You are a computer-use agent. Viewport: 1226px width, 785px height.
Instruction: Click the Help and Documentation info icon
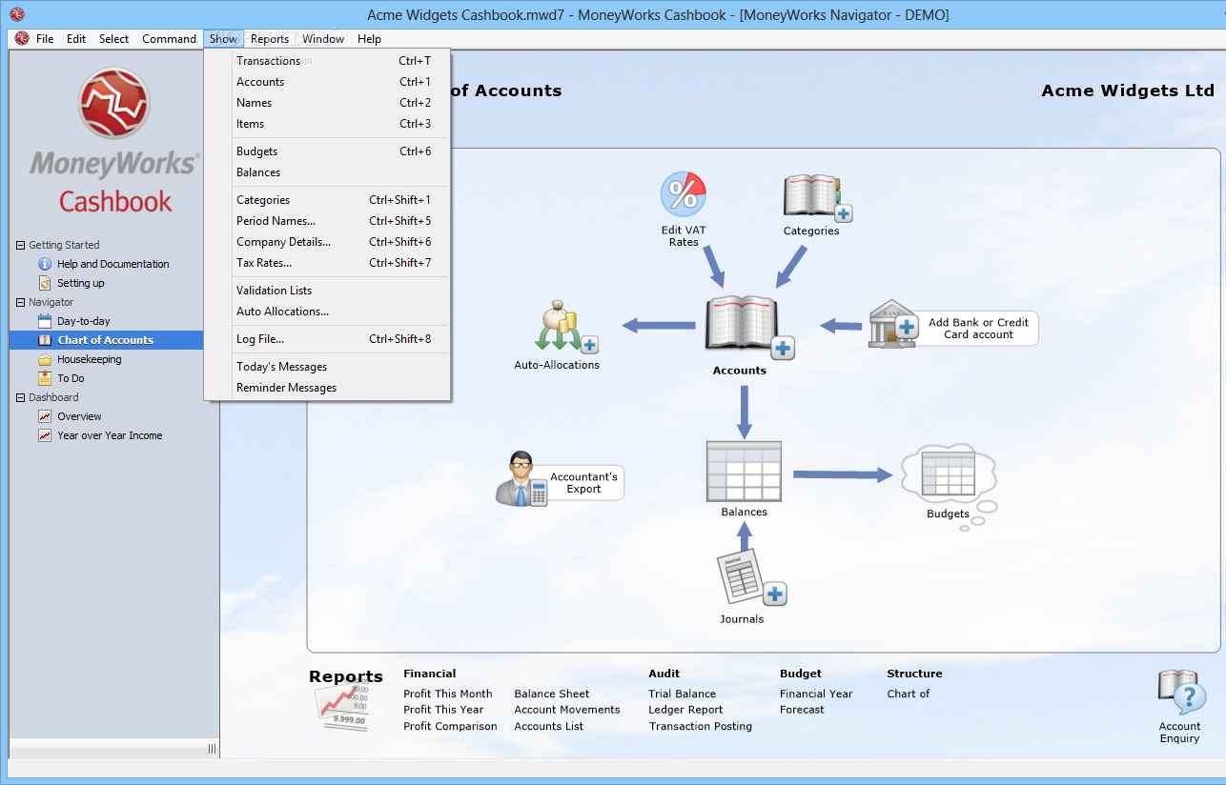45,264
